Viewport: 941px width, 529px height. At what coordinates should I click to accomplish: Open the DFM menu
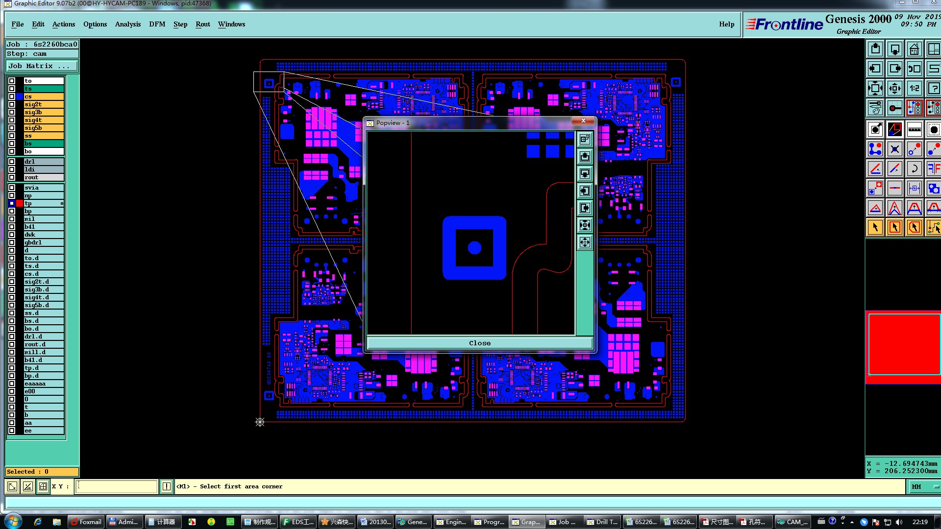coord(157,24)
